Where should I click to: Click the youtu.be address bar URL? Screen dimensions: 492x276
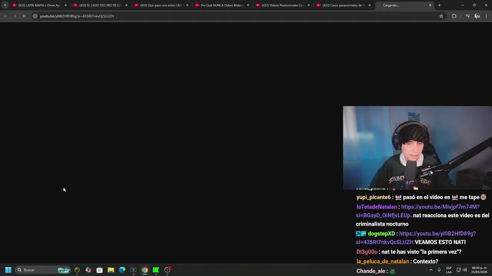tap(77, 16)
